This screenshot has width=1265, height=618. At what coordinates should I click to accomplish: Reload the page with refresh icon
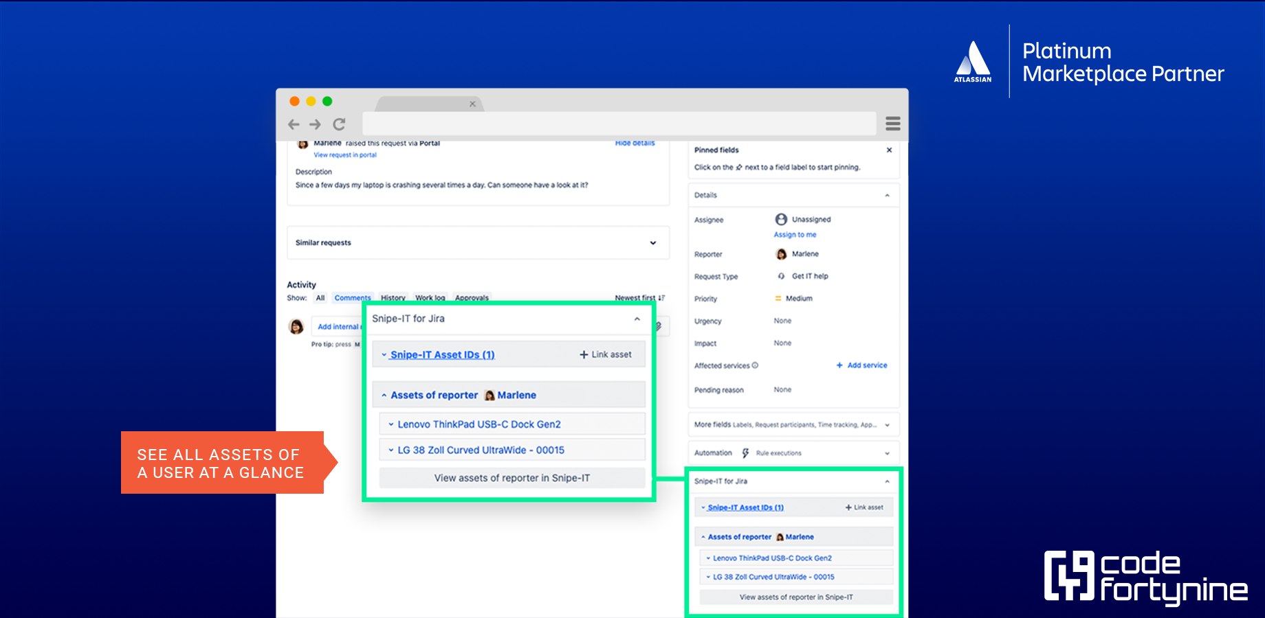339,124
